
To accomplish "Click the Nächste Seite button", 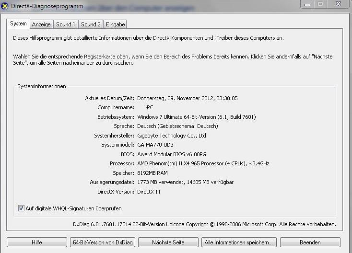I will coord(168,242).
